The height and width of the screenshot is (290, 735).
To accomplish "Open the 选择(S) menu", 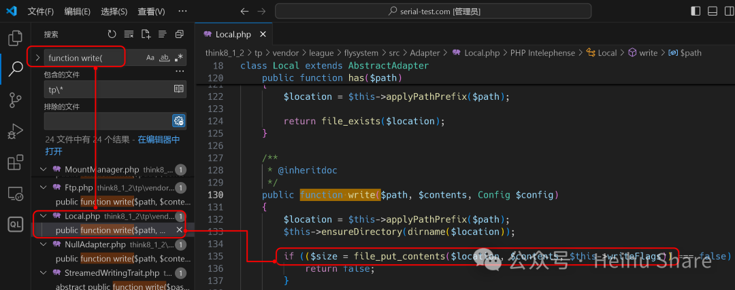I will [x=114, y=12].
